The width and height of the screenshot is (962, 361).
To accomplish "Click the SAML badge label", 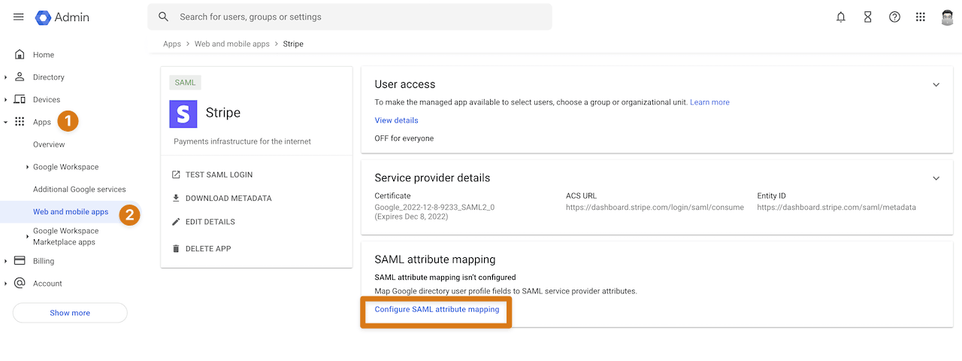I will [185, 83].
